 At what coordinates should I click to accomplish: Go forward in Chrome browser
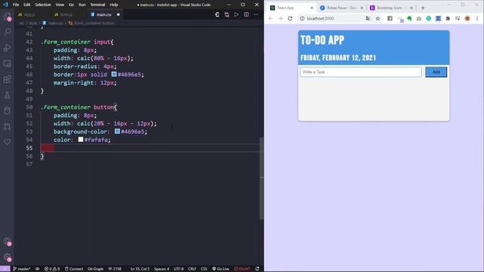(281, 18)
